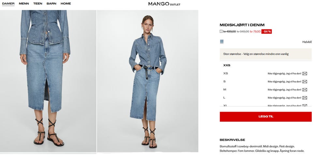Go to the TEEN section
The height and width of the screenshot is (159, 313).
click(38, 4)
